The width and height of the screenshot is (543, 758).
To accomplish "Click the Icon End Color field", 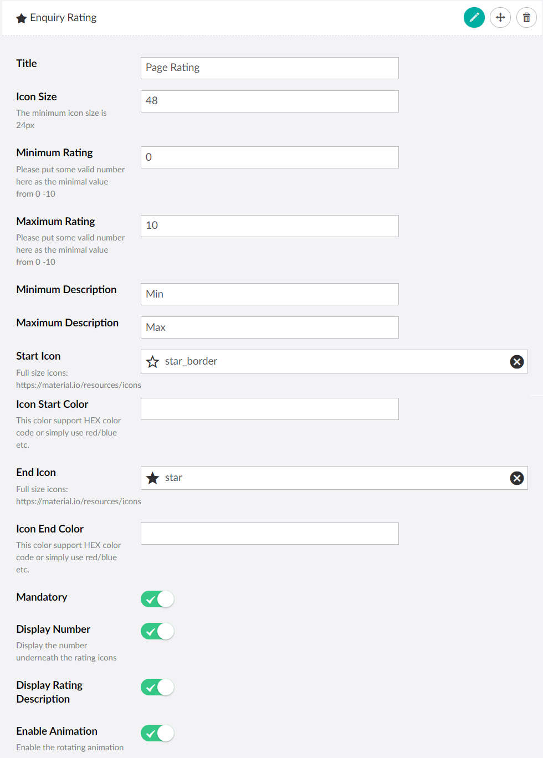I will click(x=269, y=534).
